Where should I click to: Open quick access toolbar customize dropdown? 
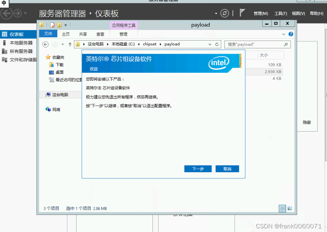(x=65, y=25)
